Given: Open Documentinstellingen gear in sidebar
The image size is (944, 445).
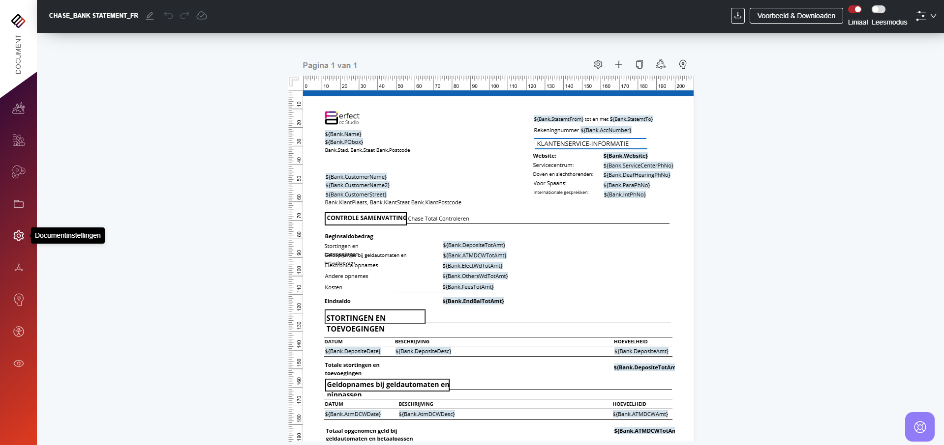Looking at the screenshot, I should [x=19, y=236].
